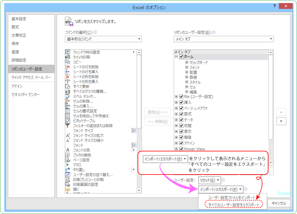
Task: Click the ページ設定 icon
Action: pyautogui.click(x=68, y=160)
